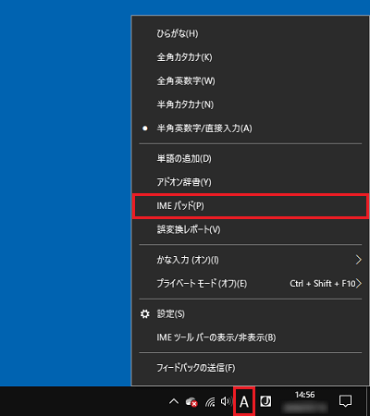Click the gear icon next to 設定(S)
This screenshot has width=370, height=416.
pos(145,314)
